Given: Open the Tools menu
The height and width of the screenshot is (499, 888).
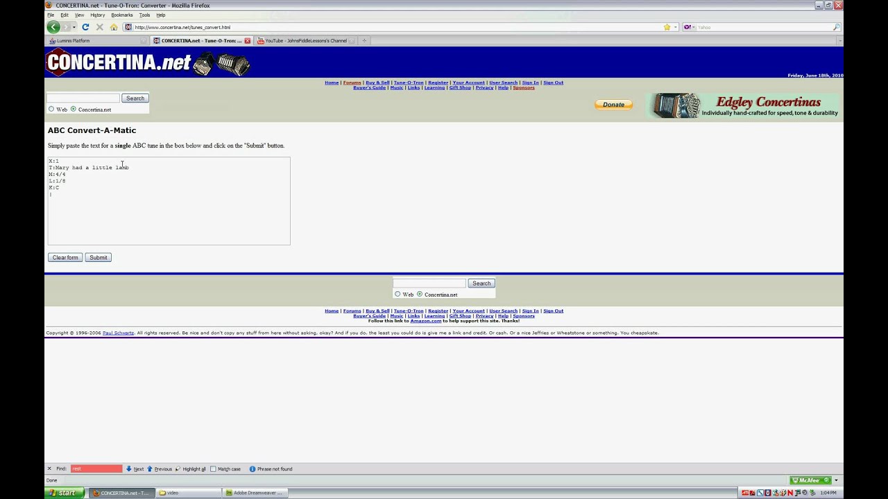Looking at the screenshot, I should [x=144, y=15].
